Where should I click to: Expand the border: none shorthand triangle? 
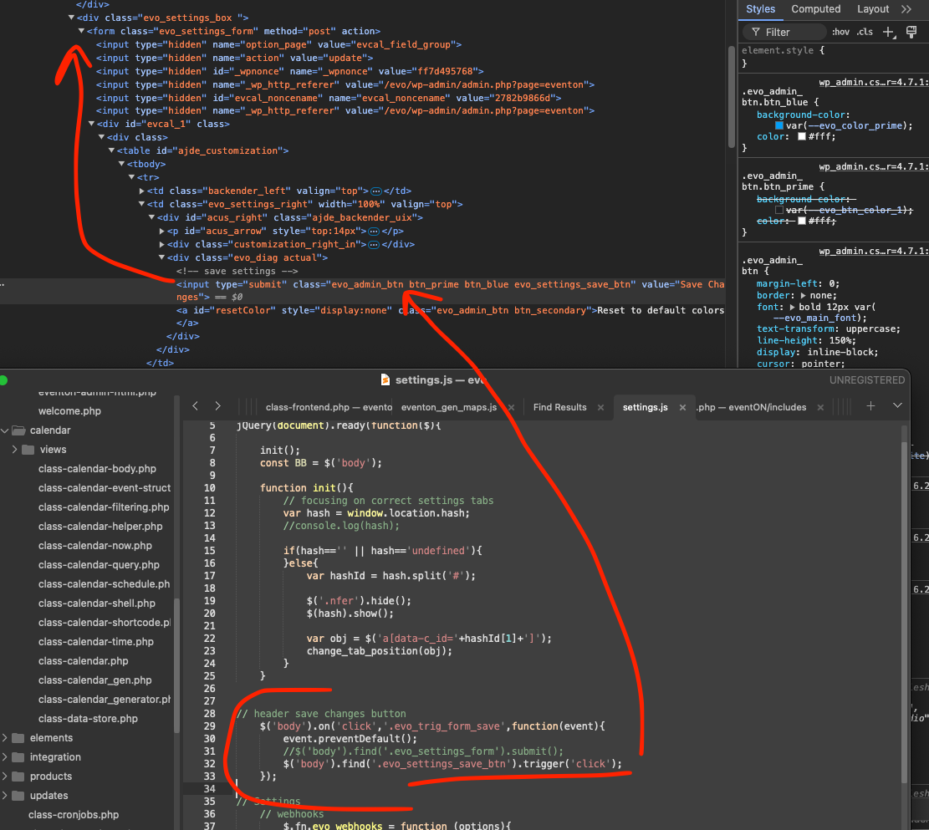point(804,296)
